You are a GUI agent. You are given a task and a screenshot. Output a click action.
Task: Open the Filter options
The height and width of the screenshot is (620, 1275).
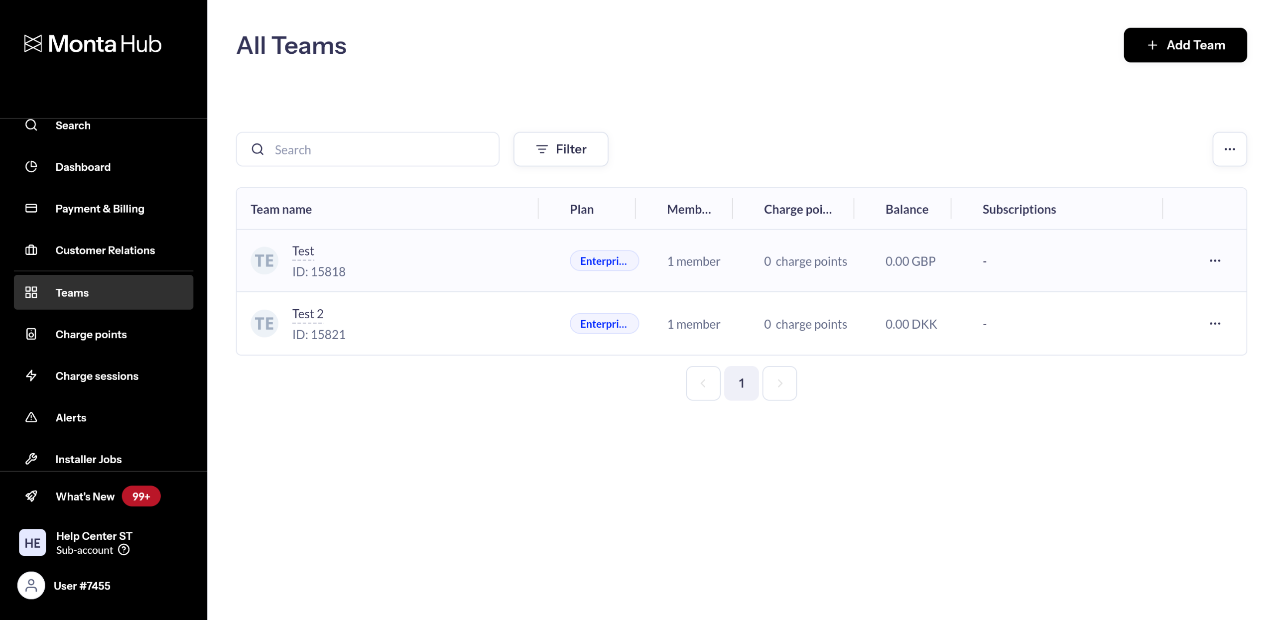coord(560,149)
